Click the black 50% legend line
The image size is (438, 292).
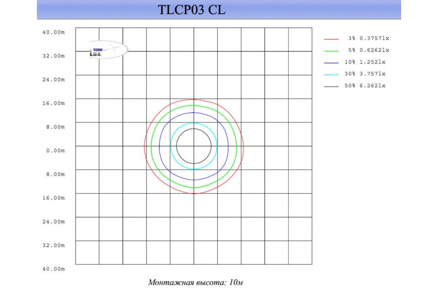[331, 86]
